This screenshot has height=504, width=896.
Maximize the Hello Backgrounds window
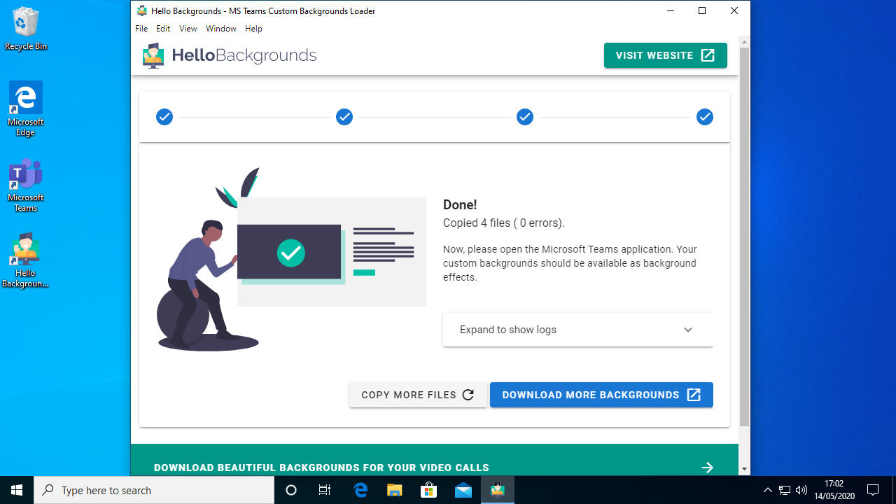coord(702,10)
